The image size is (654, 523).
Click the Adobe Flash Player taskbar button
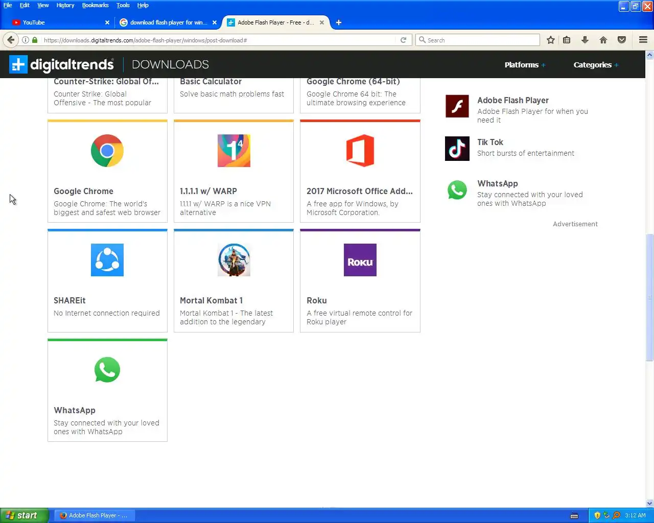[x=94, y=515]
